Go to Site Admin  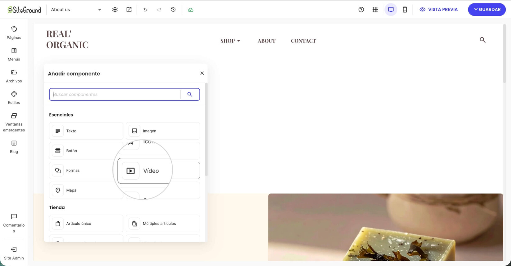point(14,253)
